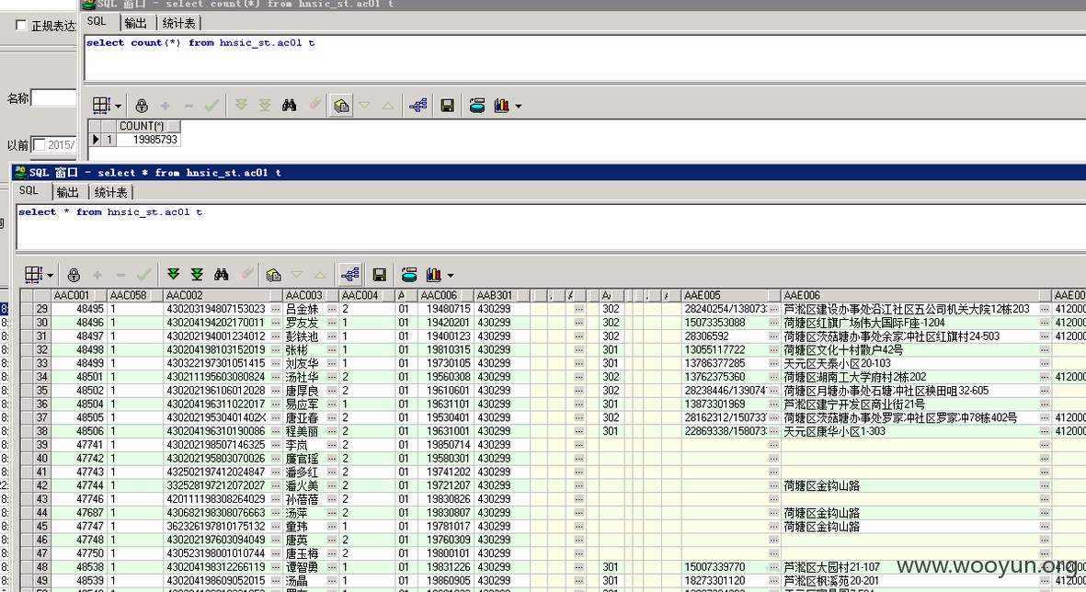This screenshot has height=592, width=1086.
Task: Open grid icon dropdown in select * window
Action: tap(50, 275)
